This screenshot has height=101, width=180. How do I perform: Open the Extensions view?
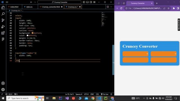coord(3,33)
